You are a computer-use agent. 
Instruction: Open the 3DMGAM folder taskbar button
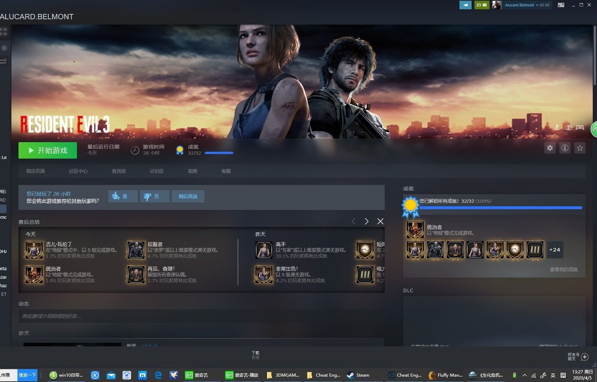[283, 375]
